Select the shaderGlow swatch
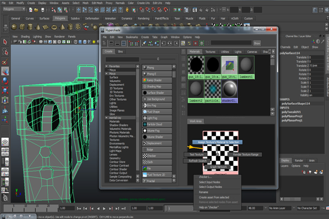 229,91
